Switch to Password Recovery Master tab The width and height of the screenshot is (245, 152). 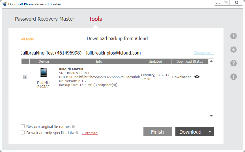tap(44, 19)
